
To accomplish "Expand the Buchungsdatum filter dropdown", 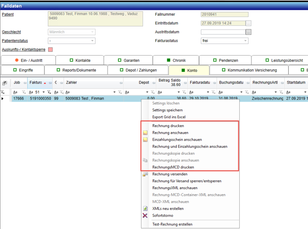I will (x=241, y=92).
